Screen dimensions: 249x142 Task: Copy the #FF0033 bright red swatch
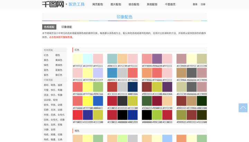coord(78,115)
